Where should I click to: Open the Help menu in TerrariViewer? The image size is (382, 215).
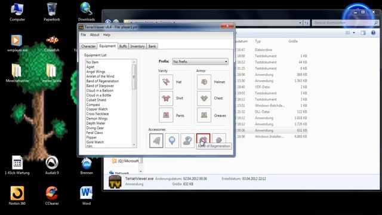click(107, 35)
